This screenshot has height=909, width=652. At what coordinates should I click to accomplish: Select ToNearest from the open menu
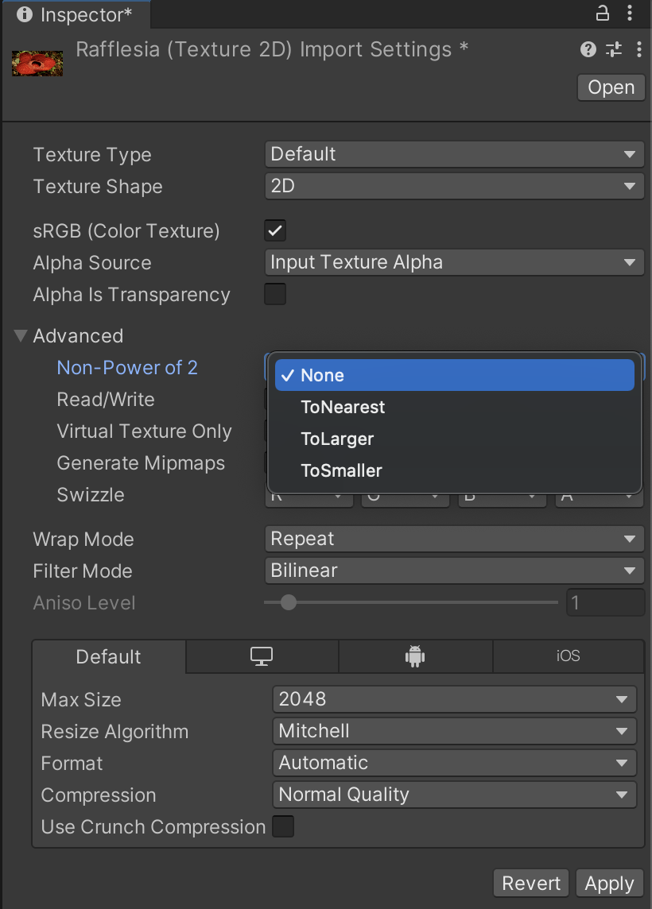(343, 407)
